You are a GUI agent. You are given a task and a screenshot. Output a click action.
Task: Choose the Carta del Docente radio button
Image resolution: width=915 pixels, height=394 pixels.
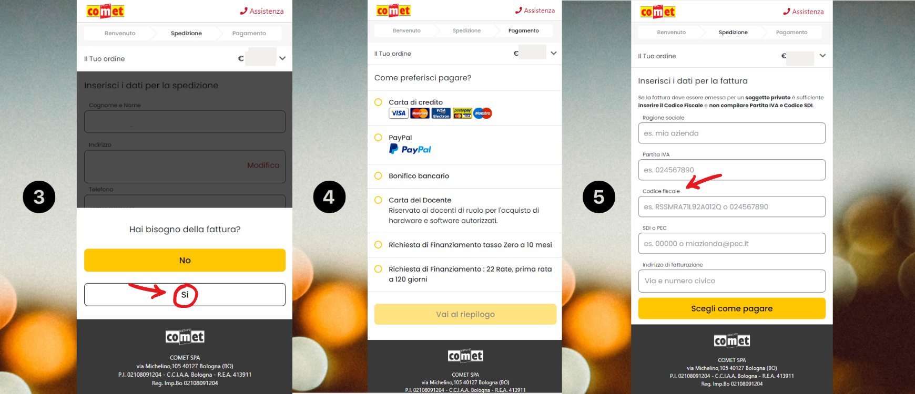tap(378, 200)
